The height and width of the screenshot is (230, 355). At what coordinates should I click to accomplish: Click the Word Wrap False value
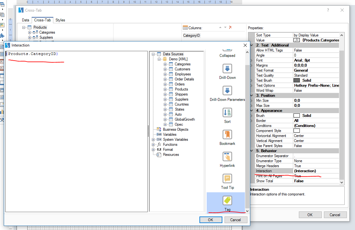[x=316, y=90]
